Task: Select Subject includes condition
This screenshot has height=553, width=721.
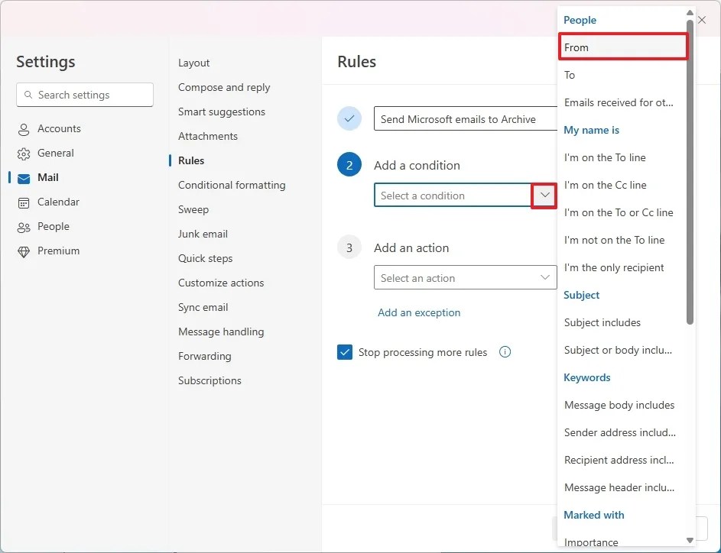Action: point(602,322)
